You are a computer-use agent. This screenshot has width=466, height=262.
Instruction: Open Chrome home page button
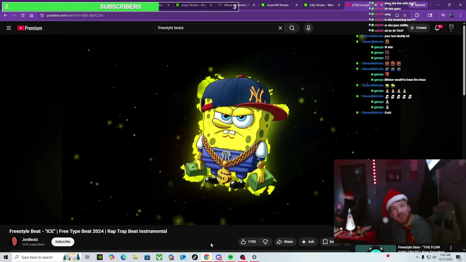(31, 15)
